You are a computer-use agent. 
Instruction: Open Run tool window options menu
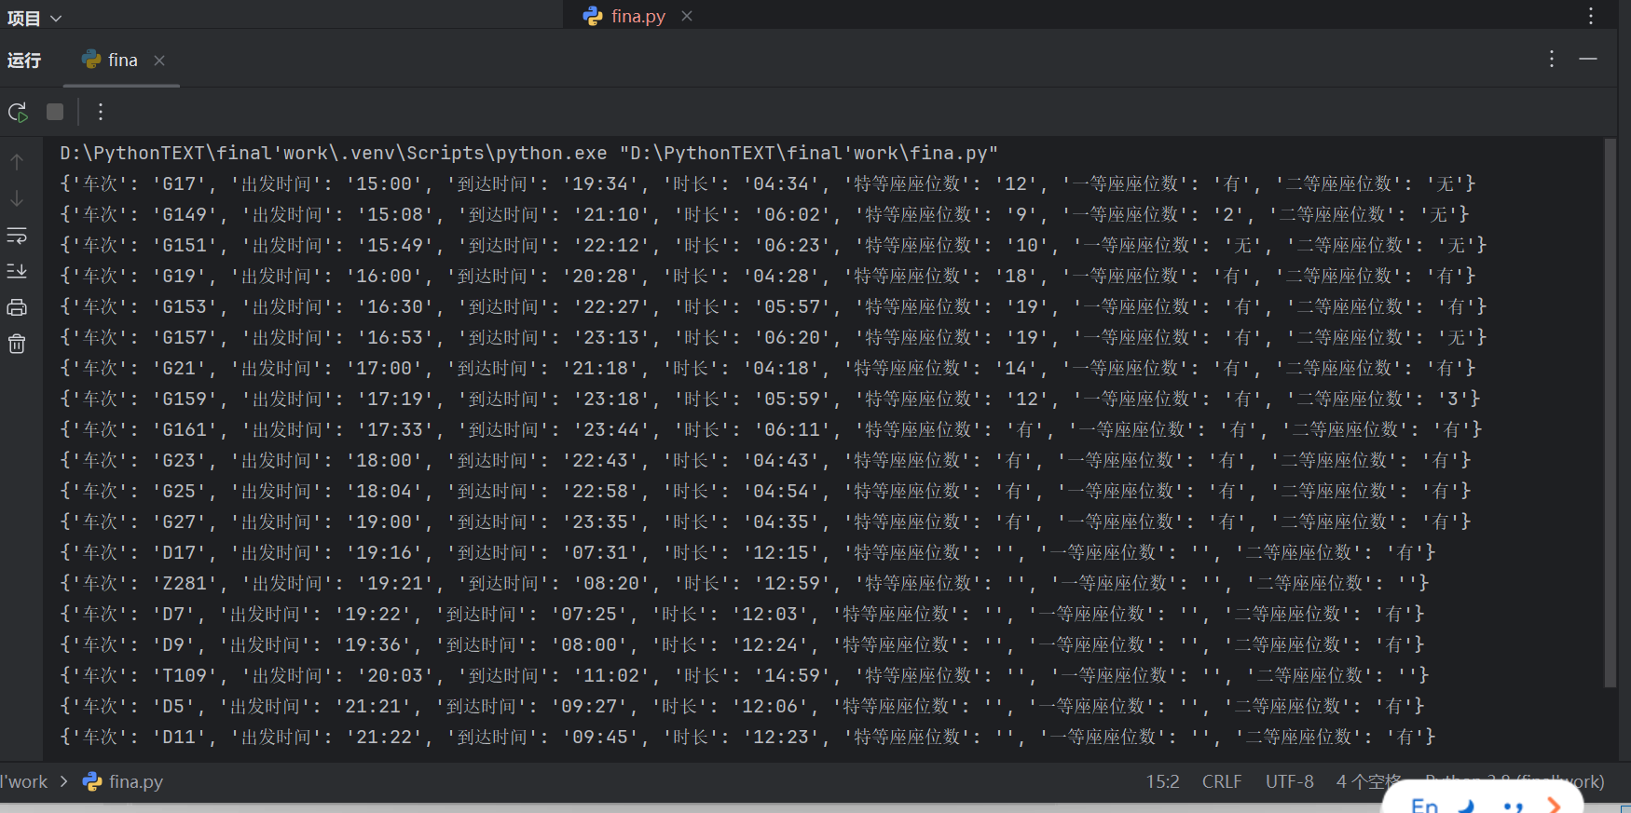pyautogui.click(x=1552, y=59)
